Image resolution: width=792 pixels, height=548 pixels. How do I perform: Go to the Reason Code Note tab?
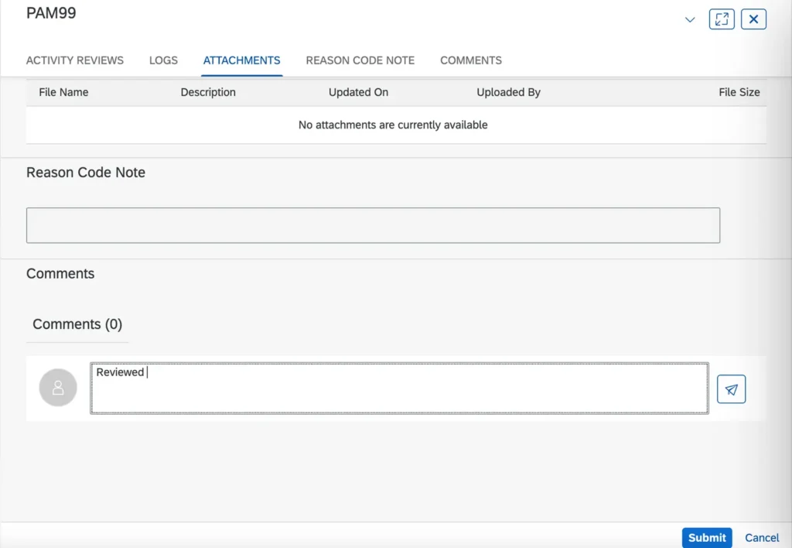[360, 60]
